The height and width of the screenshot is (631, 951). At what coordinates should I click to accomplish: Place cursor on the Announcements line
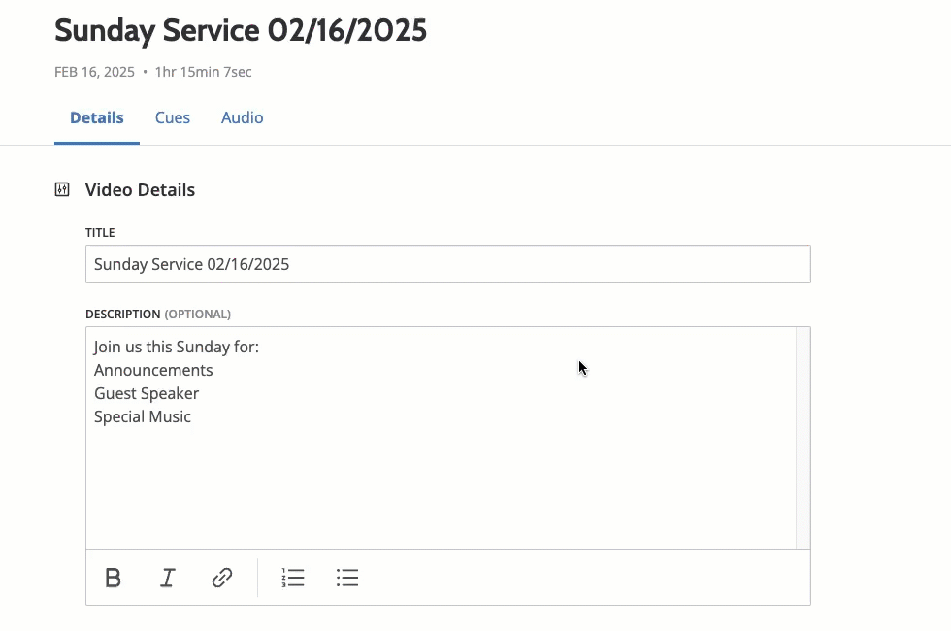[x=153, y=371]
